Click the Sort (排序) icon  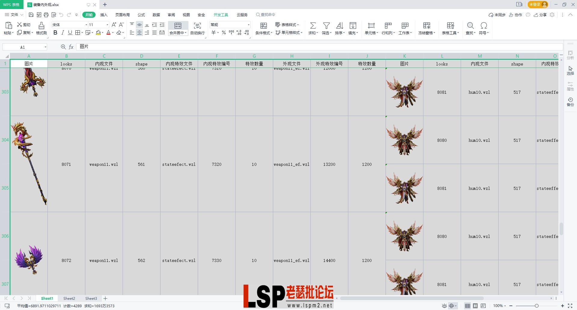coord(340,26)
